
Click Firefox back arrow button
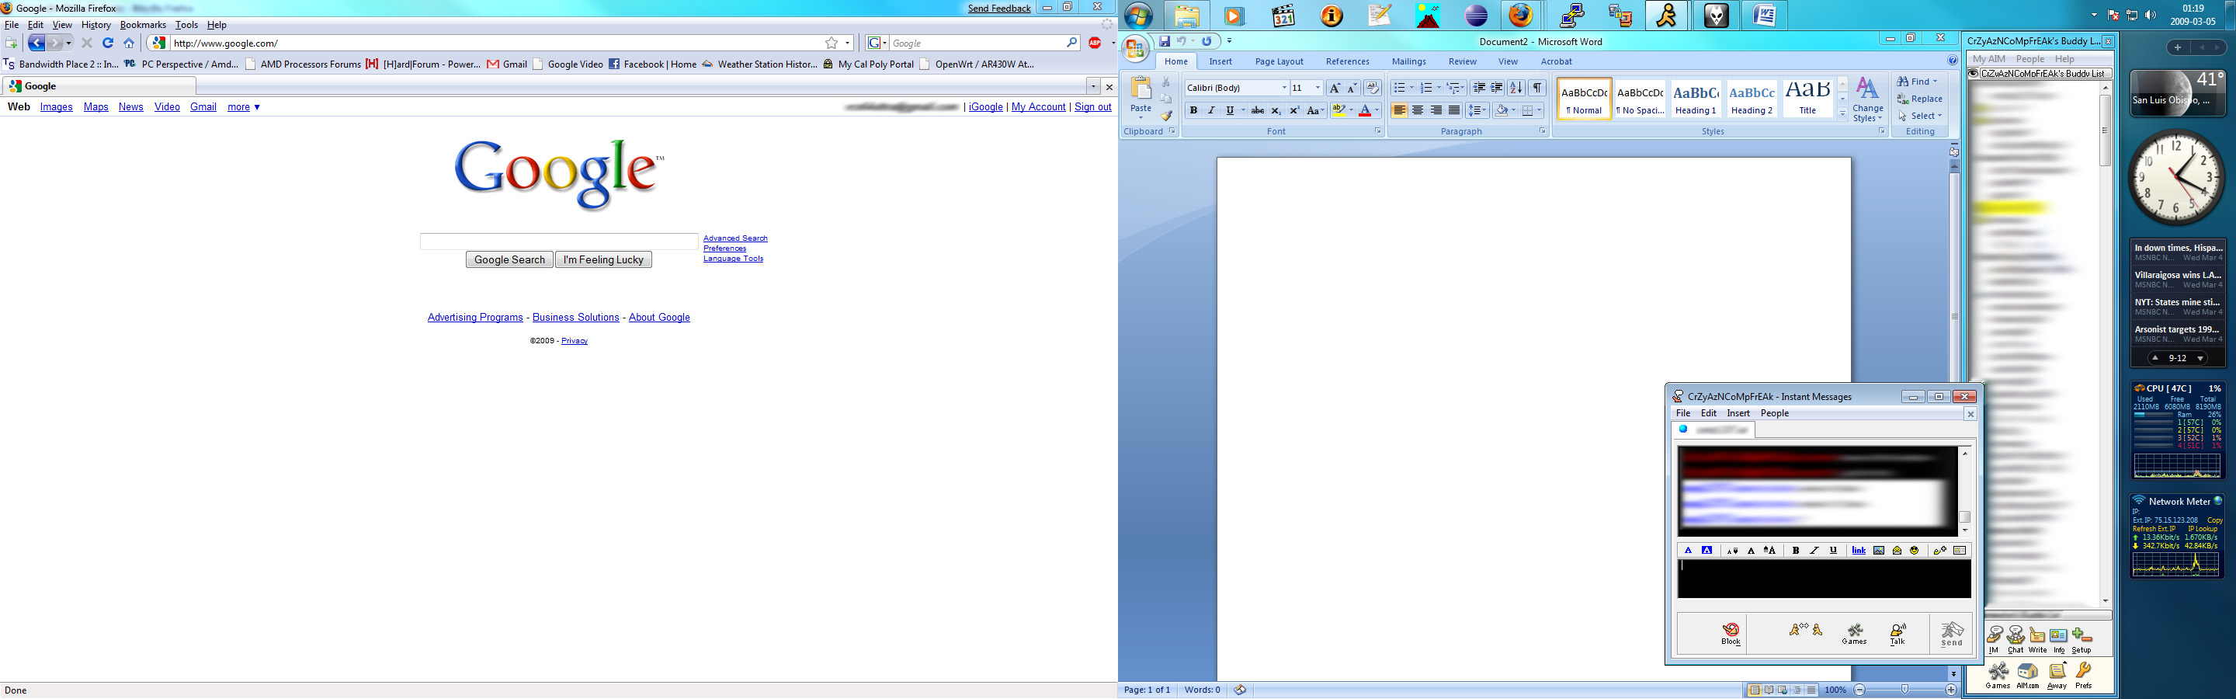36,43
